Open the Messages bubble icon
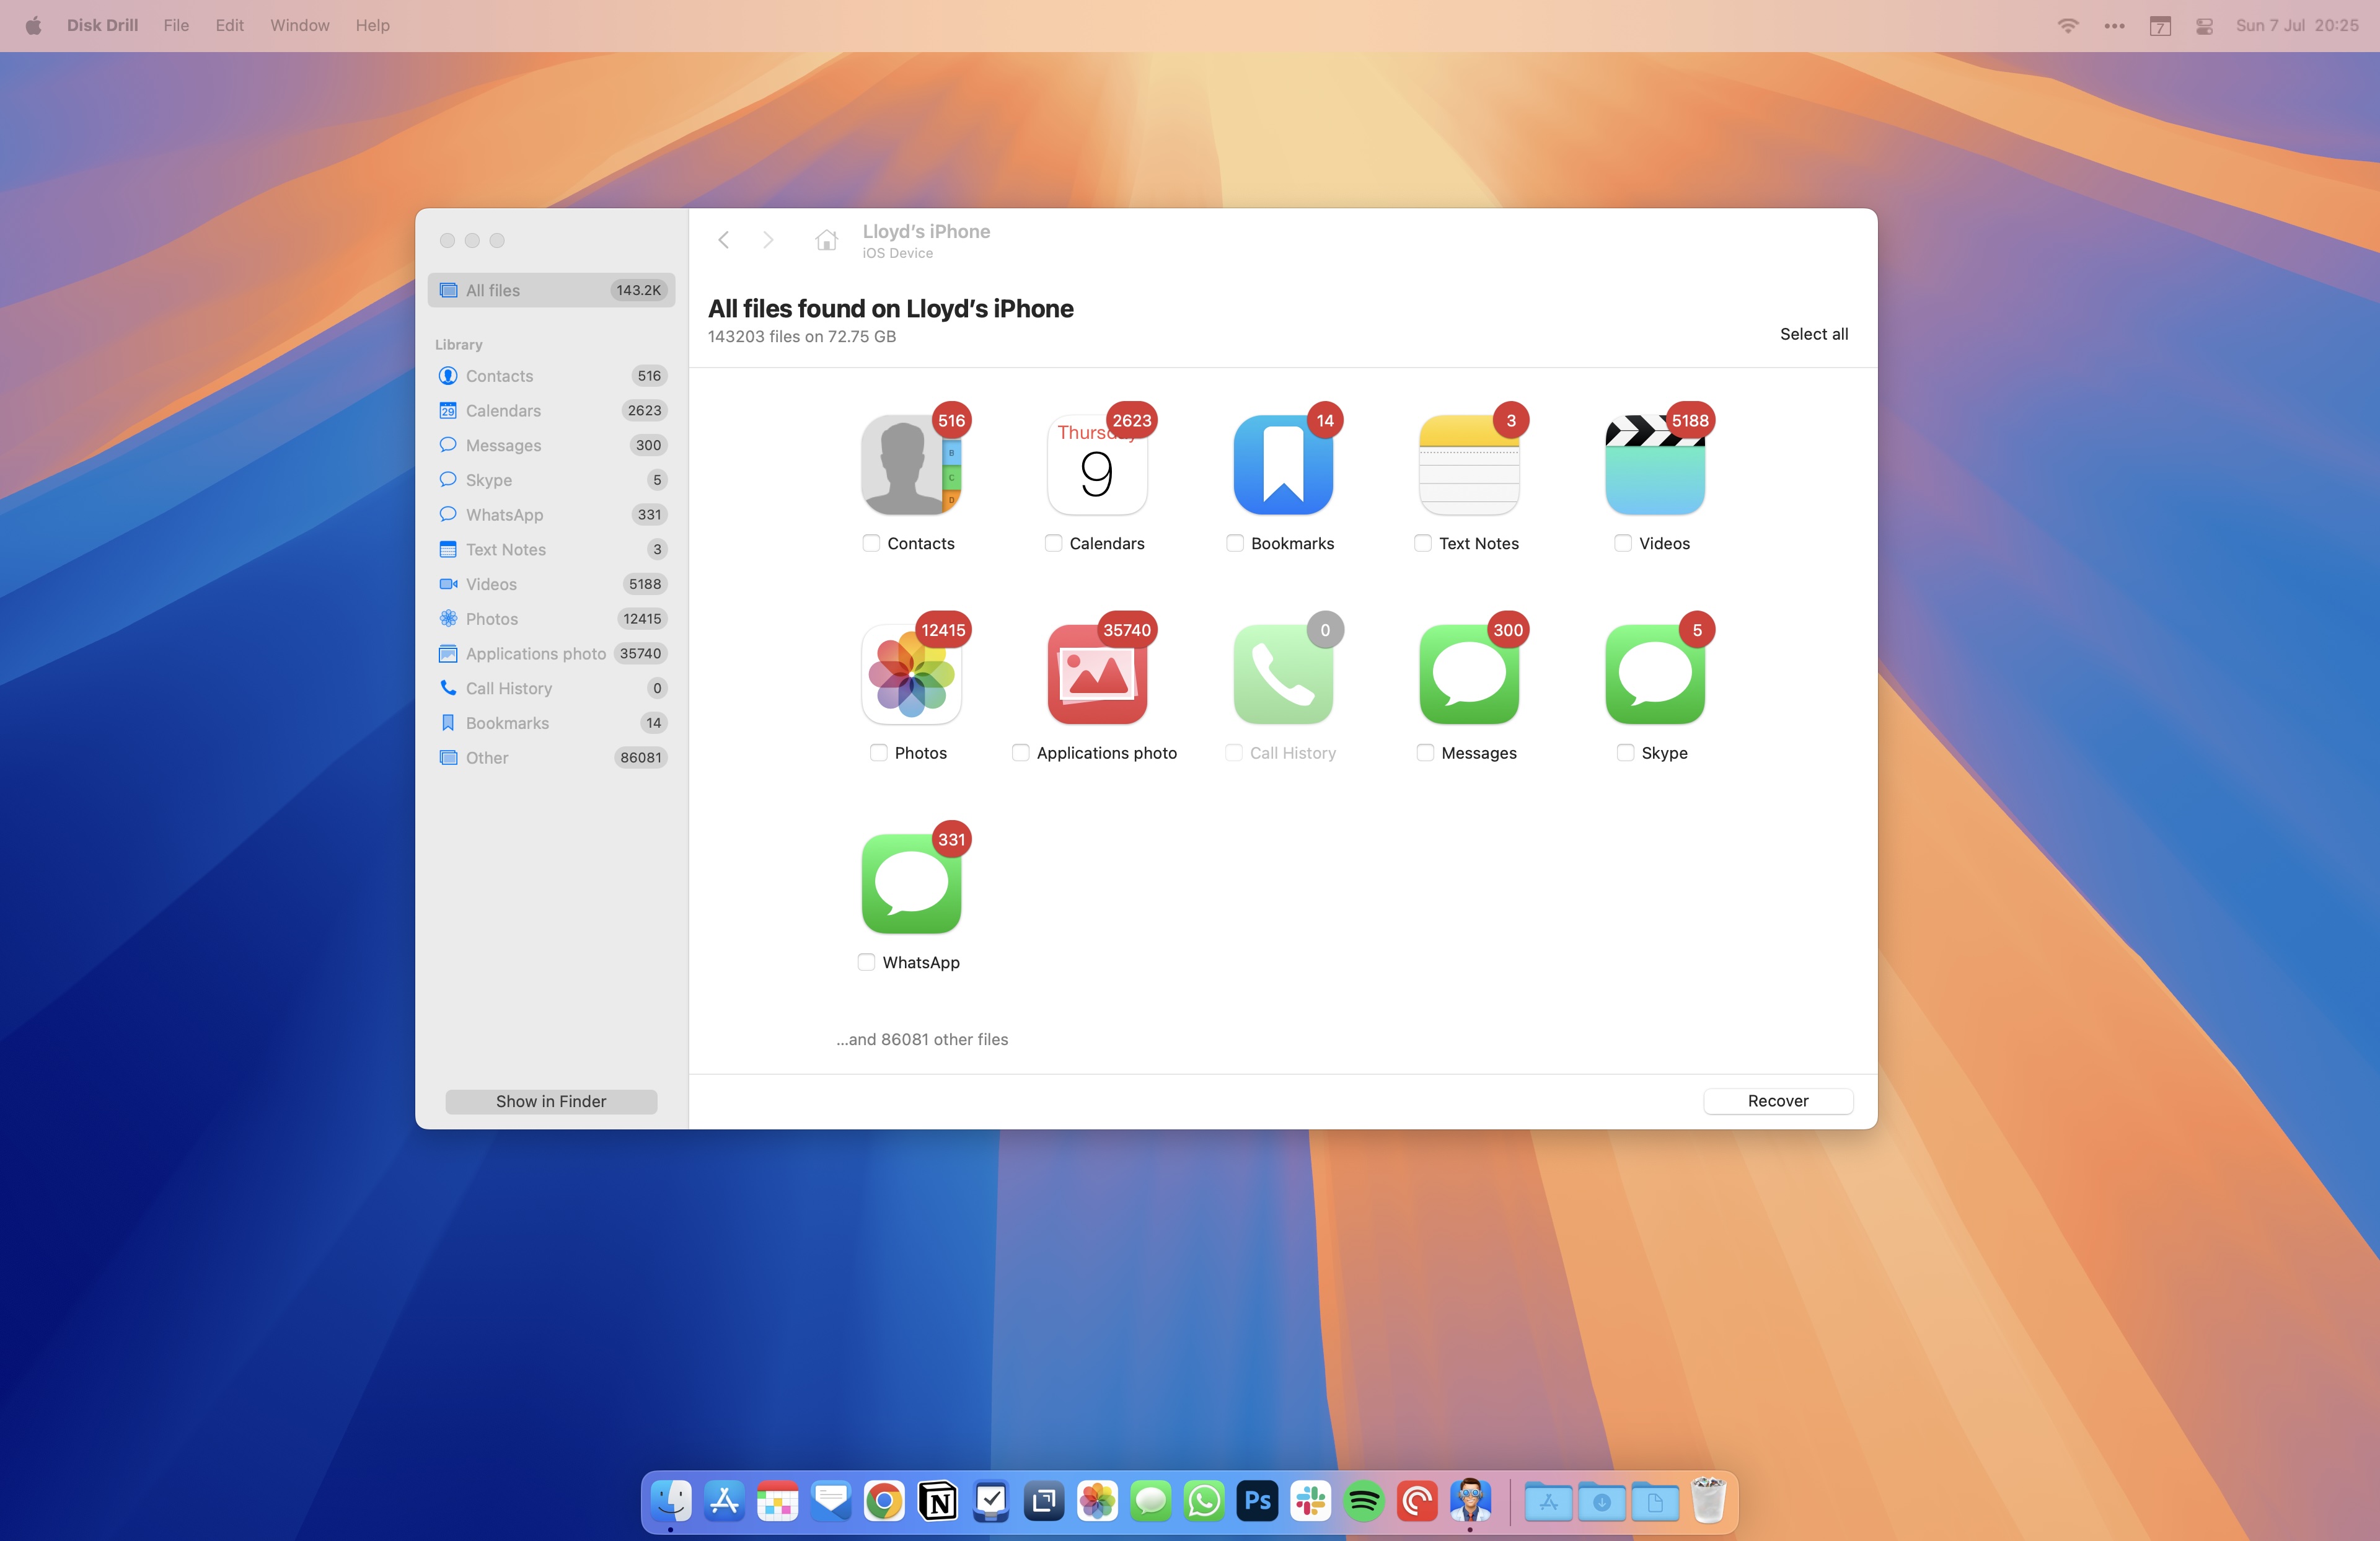 point(1469,675)
